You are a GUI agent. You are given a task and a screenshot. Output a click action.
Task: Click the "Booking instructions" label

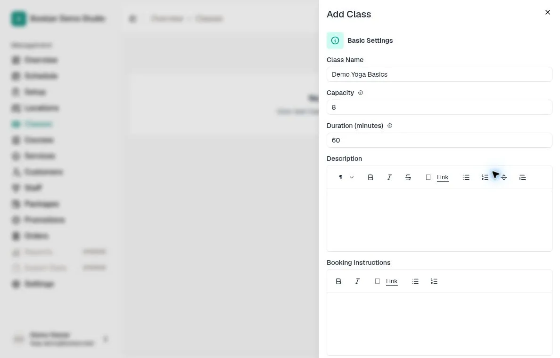click(x=359, y=263)
